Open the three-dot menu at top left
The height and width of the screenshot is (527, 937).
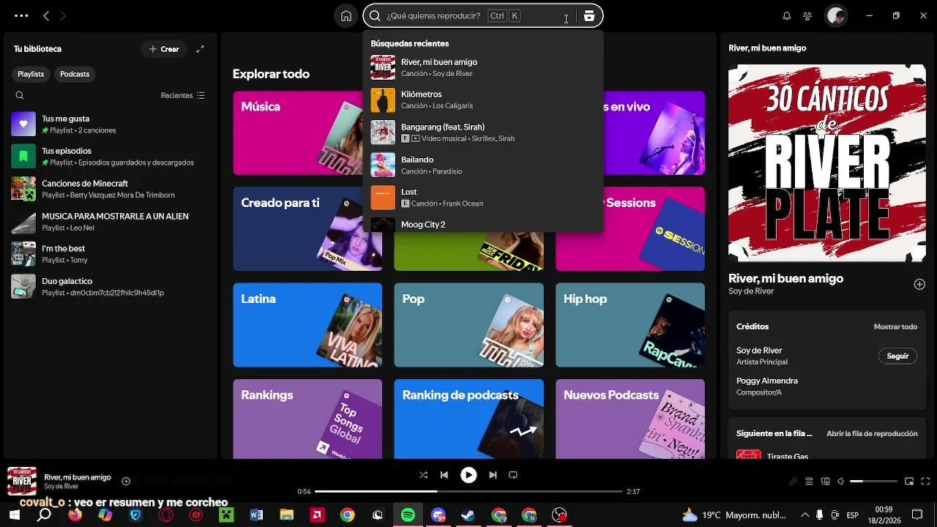21,15
